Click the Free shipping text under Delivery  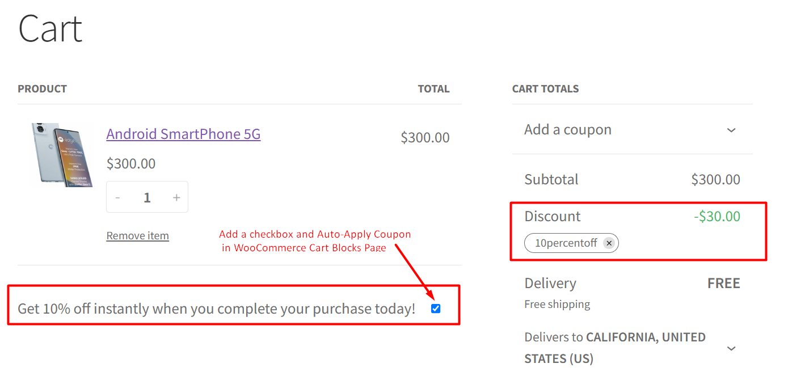tap(557, 305)
